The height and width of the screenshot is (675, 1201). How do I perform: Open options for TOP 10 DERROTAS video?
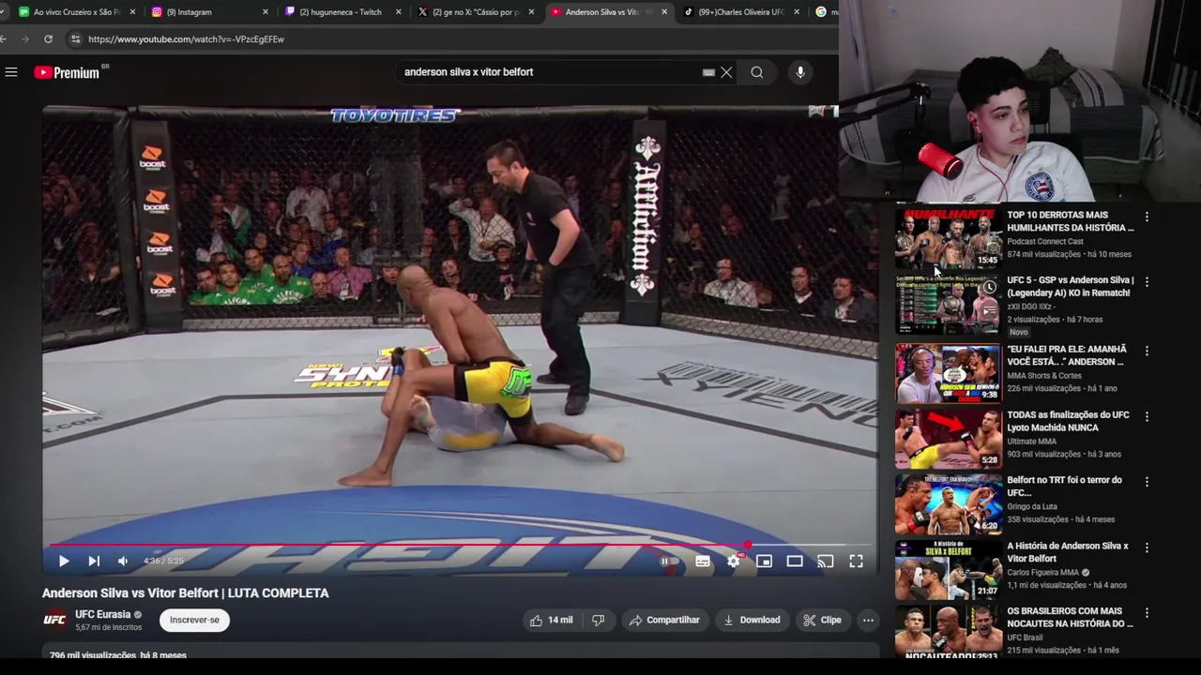click(1147, 217)
